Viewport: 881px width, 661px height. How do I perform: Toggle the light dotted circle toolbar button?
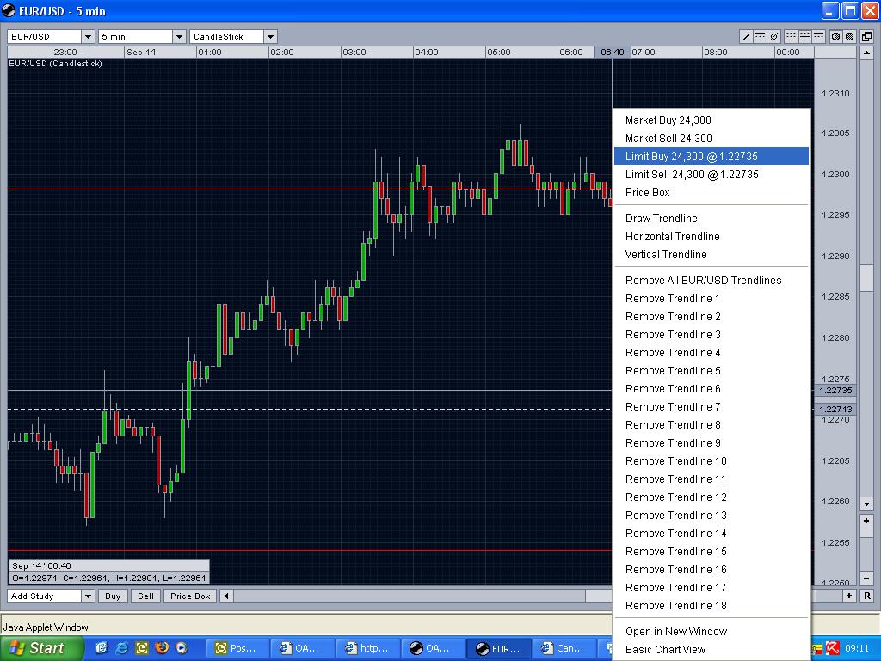[x=835, y=36]
